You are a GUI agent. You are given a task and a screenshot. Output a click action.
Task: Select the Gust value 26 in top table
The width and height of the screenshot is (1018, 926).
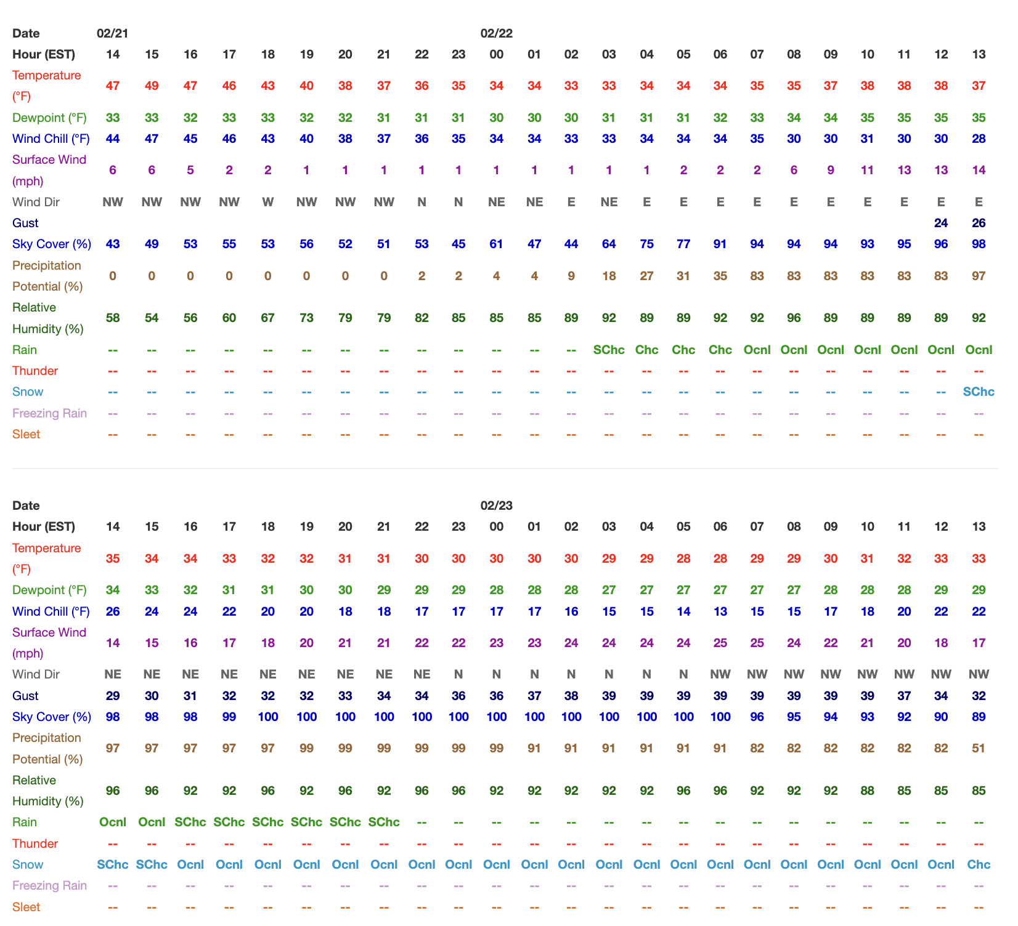pyautogui.click(x=979, y=223)
